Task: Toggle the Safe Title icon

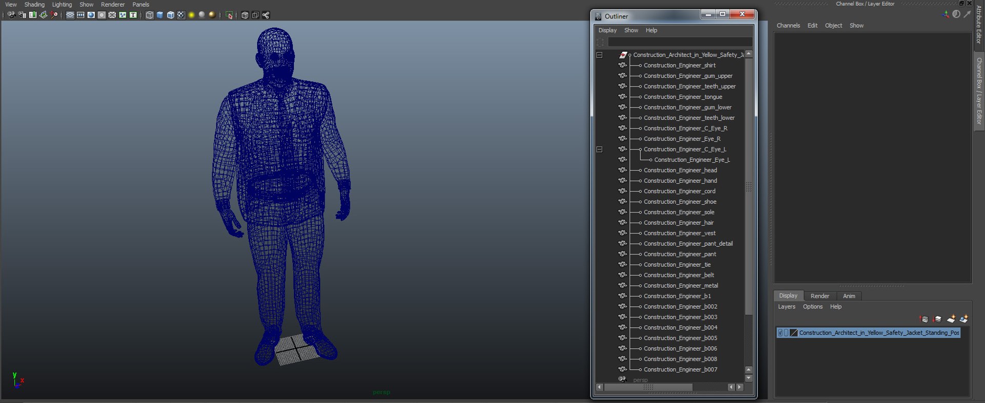Action: click(133, 15)
